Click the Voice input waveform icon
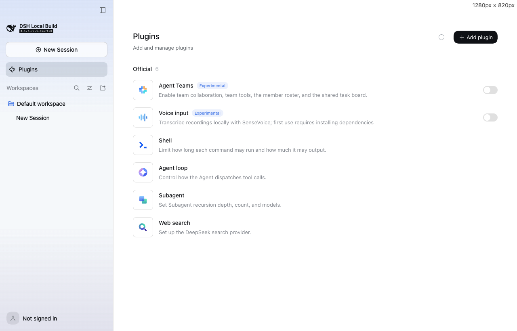The width and height of the screenshot is (517, 331). pyautogui.click(x=143, y=117)
